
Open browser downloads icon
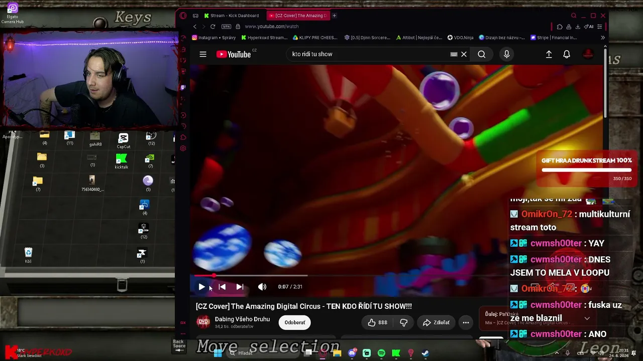coord(578,27)
